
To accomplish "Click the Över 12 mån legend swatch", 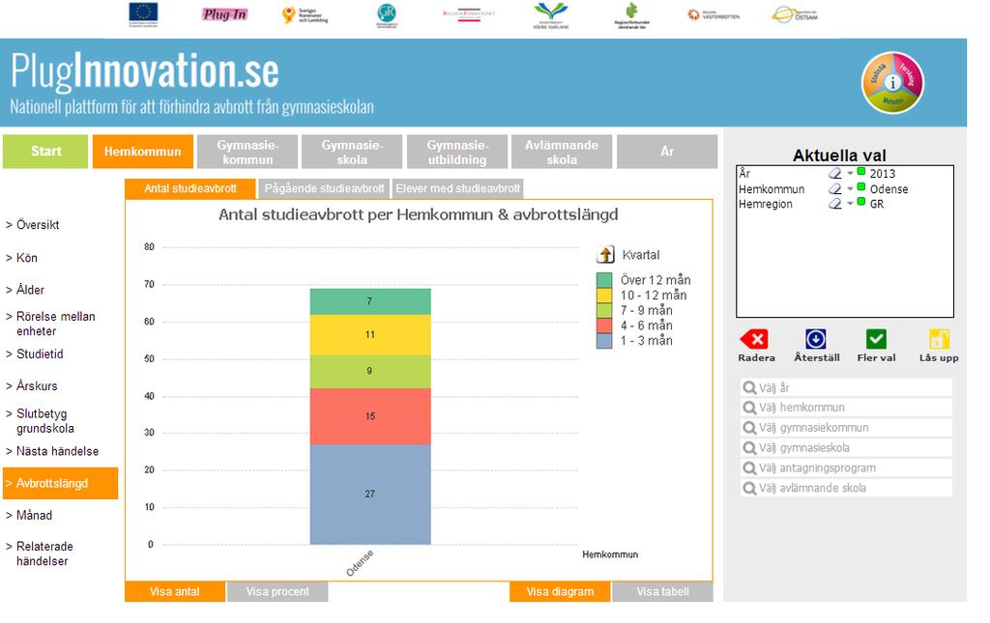I will [x=604, y=280].
